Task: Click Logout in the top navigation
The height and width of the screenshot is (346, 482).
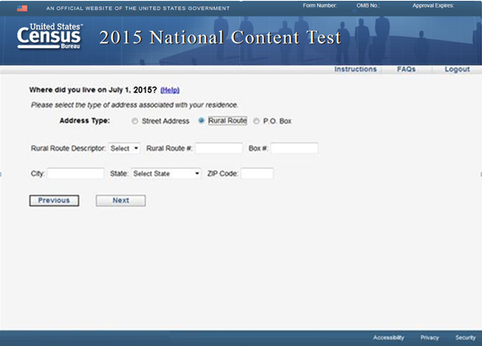Action: point(457,70)
